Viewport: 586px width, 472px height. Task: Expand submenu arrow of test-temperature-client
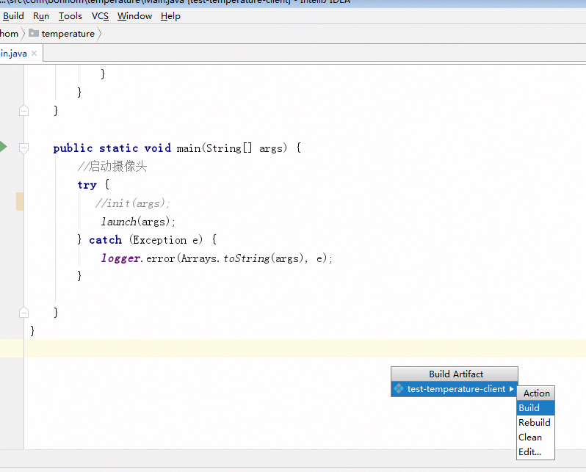click(x=511, y=389)
